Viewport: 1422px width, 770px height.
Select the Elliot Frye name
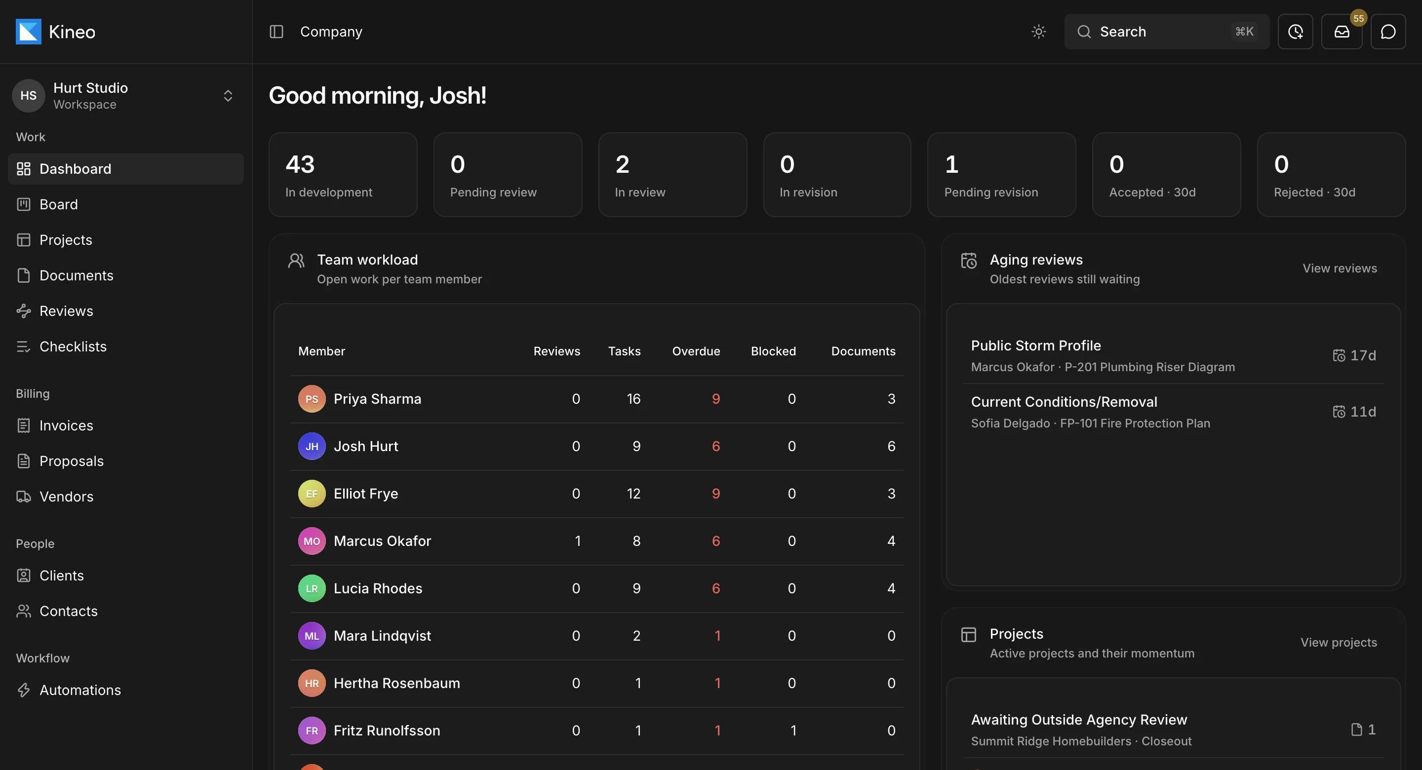365,494
